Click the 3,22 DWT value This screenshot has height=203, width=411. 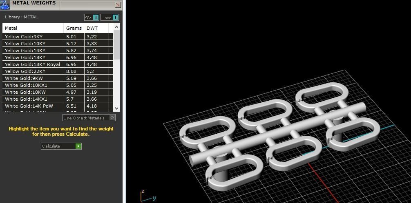point(92,37)
